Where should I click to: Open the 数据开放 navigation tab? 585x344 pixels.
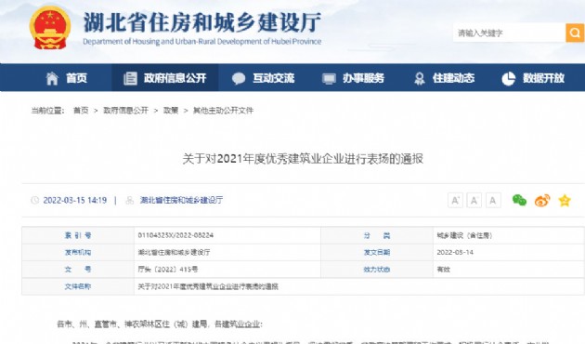533,78
